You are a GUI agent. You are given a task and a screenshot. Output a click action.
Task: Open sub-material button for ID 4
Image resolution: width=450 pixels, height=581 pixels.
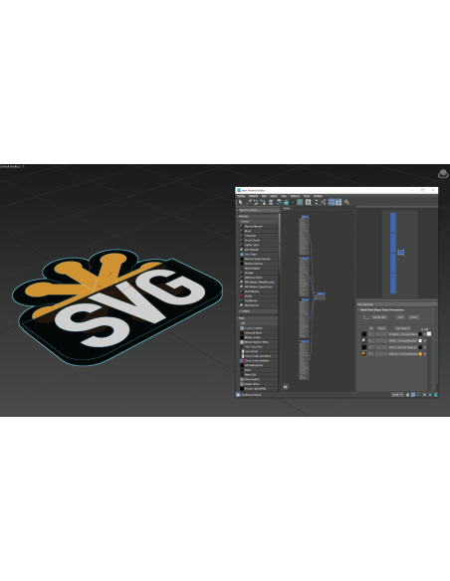[403, 354]
